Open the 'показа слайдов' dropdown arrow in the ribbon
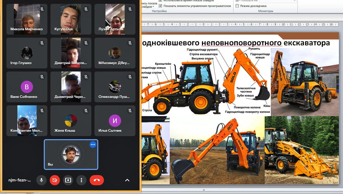Screen dimensions: 343x194 153,7
